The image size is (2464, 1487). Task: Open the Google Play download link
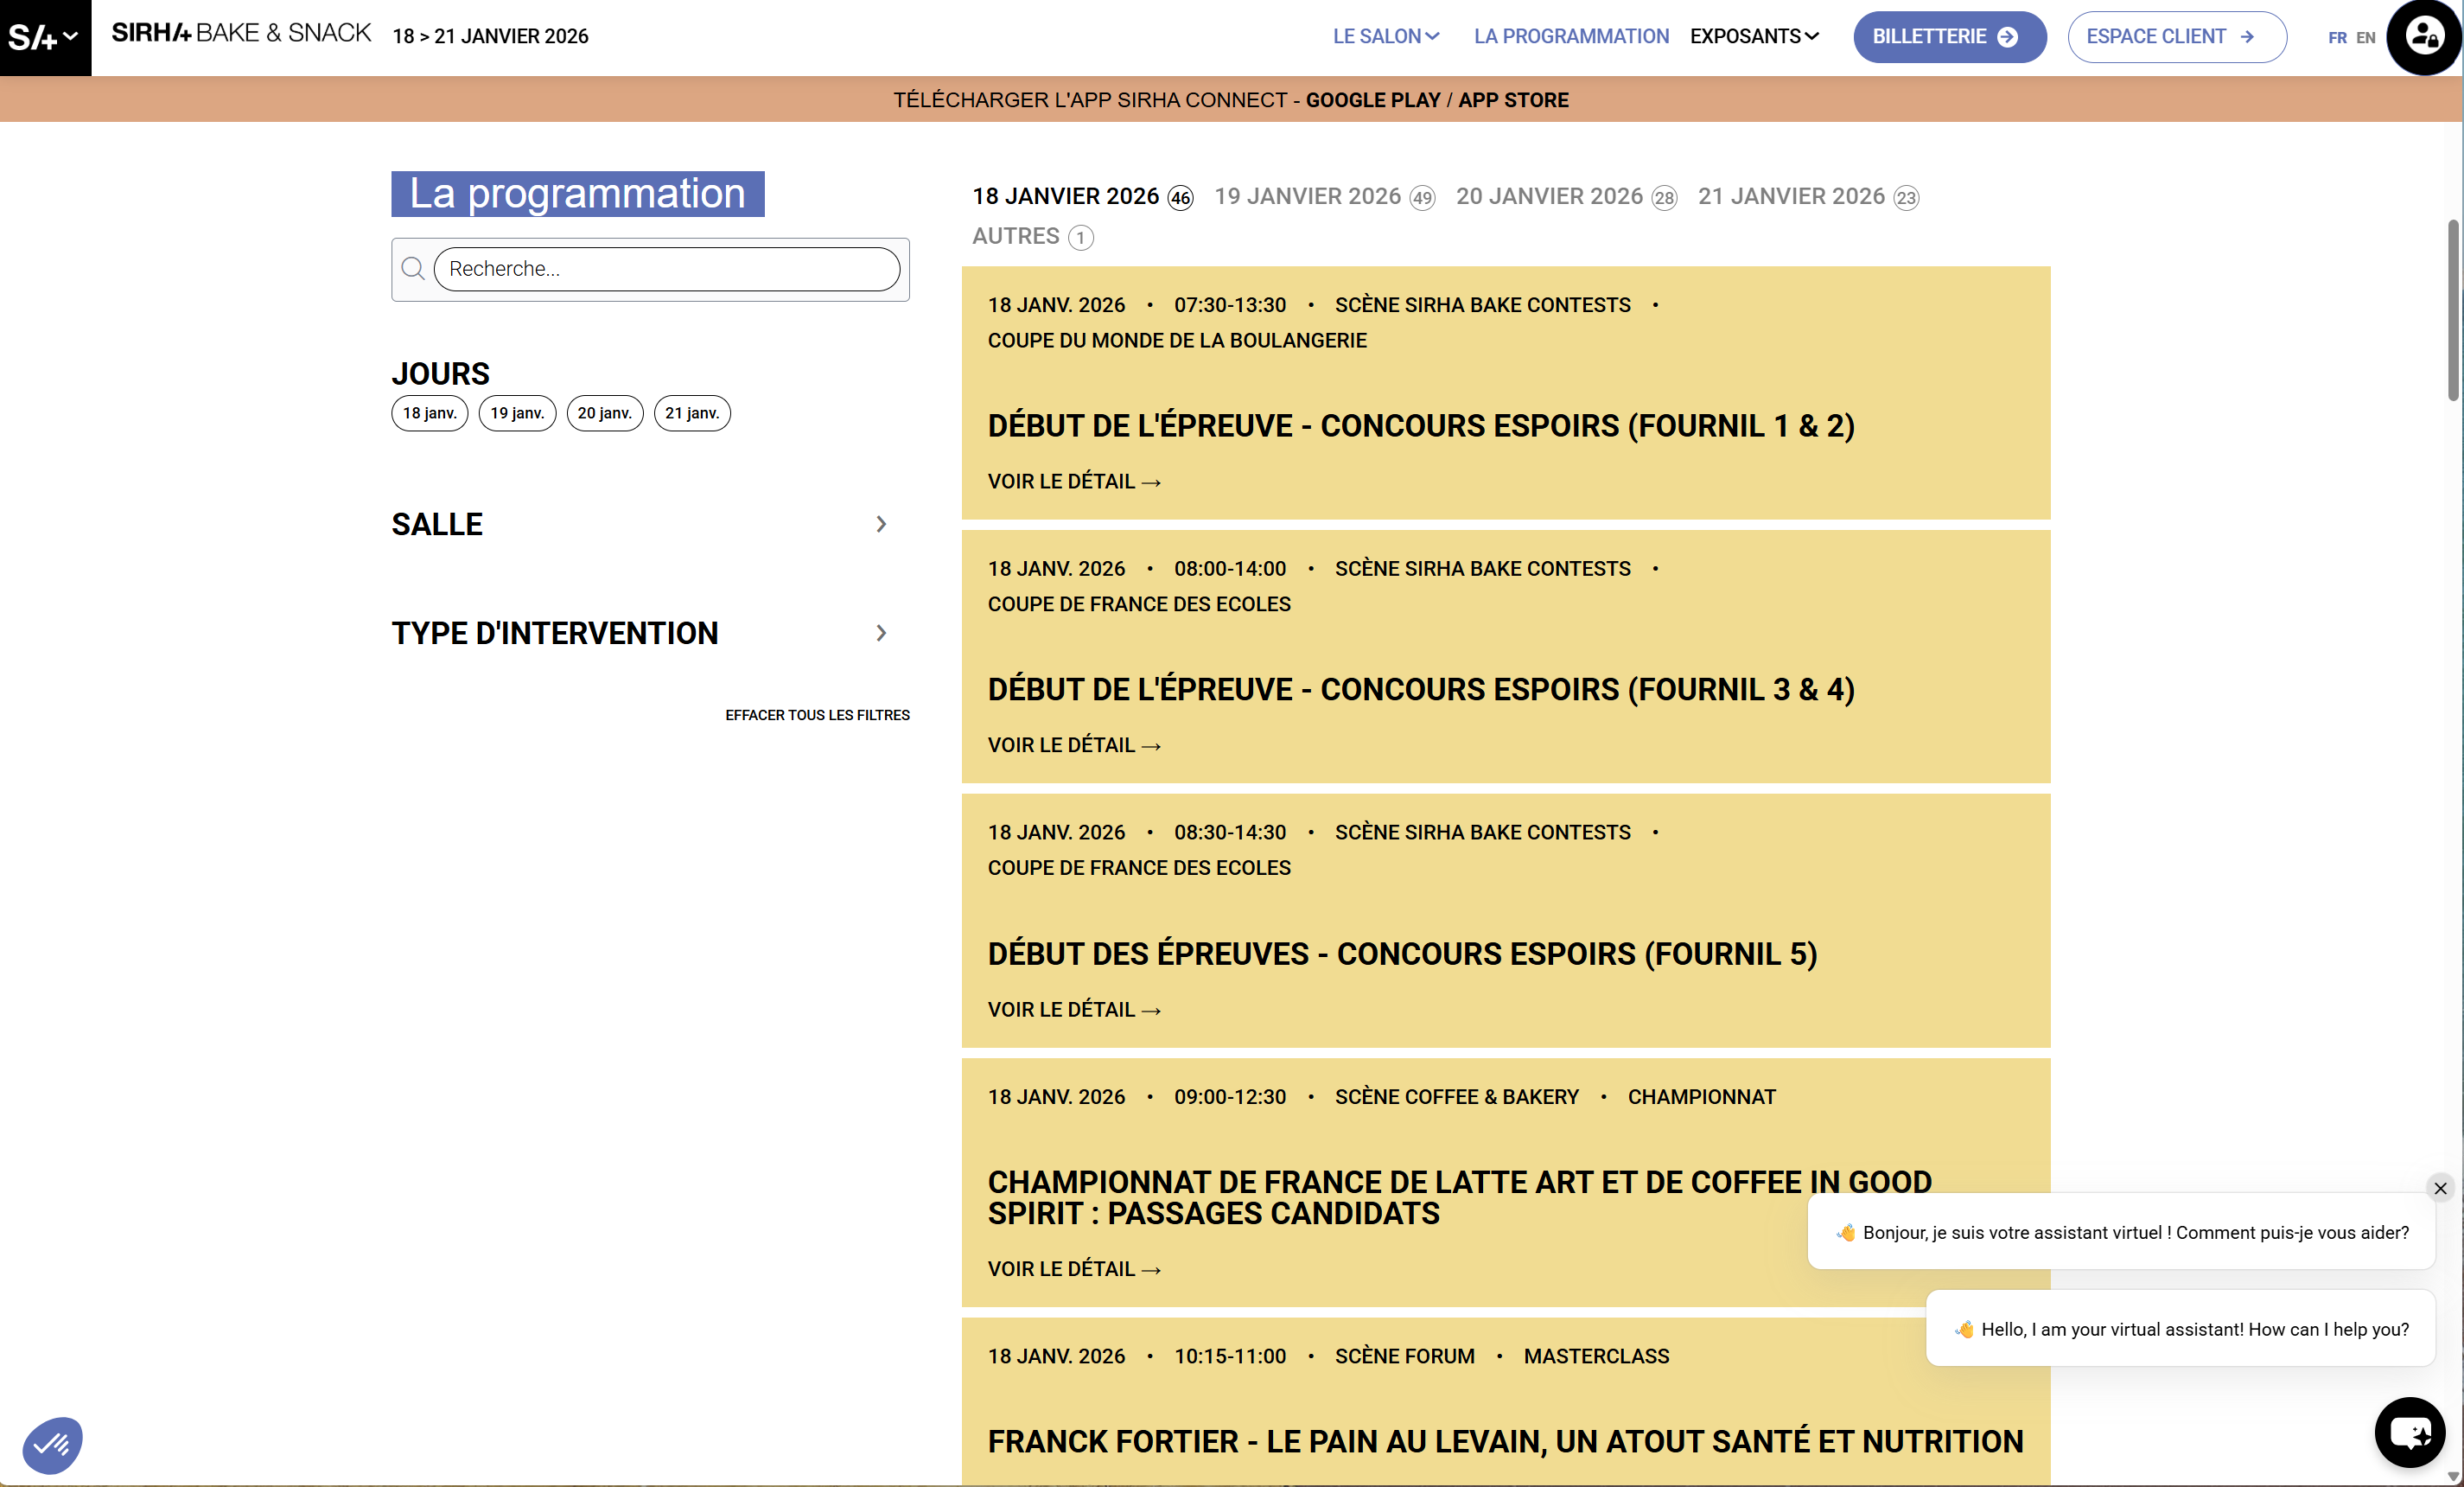click(1372, 100)
